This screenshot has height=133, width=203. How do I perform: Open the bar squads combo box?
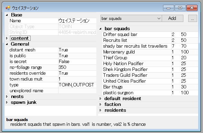131,19
